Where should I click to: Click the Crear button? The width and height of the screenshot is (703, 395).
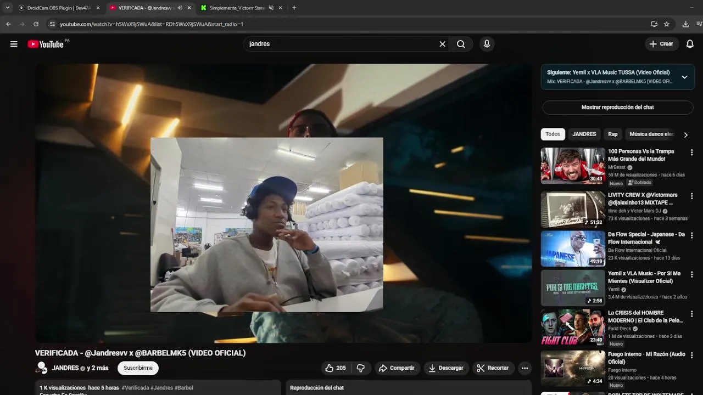[661, 44]
